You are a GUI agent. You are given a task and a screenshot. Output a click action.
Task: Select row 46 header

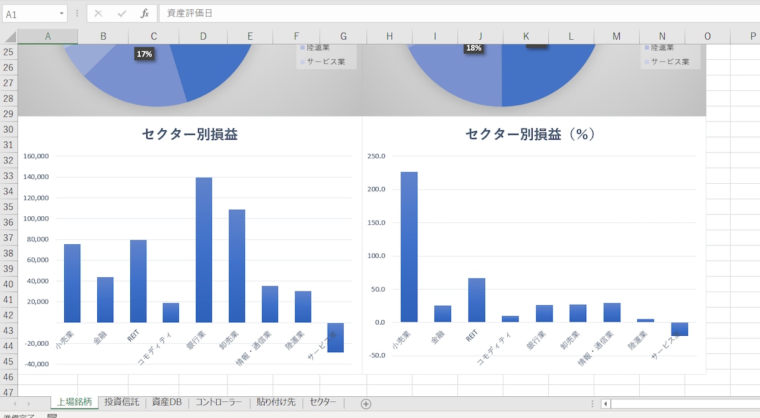9,377
